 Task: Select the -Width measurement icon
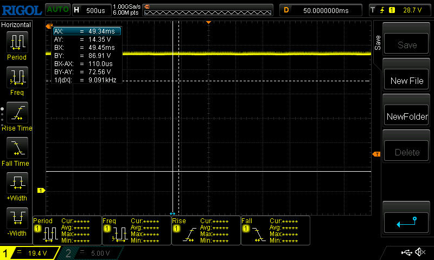(x=17, y=218)
